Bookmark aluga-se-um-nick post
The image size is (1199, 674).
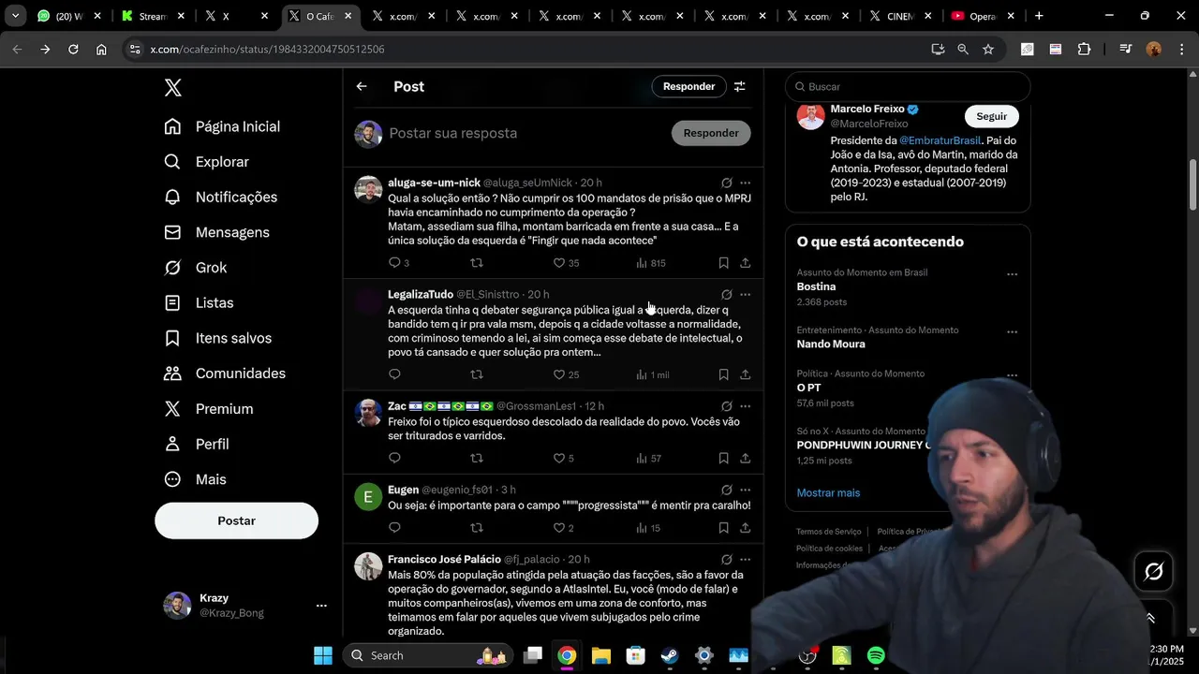[723, 263]
